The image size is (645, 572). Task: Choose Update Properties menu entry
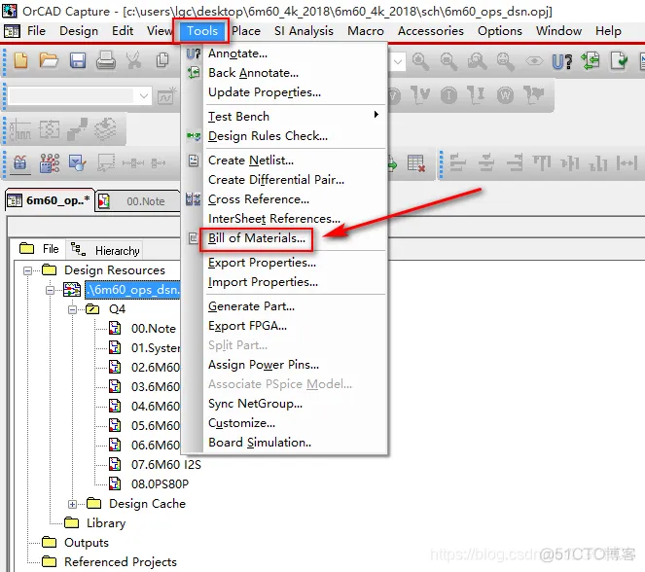pyautogui.click(x=265, y=92)
